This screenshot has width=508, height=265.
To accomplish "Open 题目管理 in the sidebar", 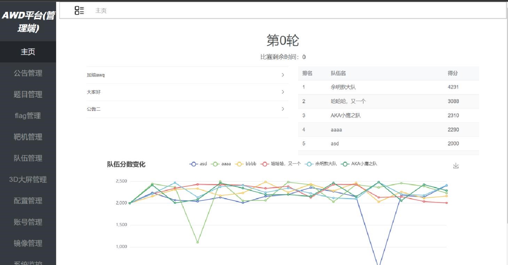I will tap(28, 94).
